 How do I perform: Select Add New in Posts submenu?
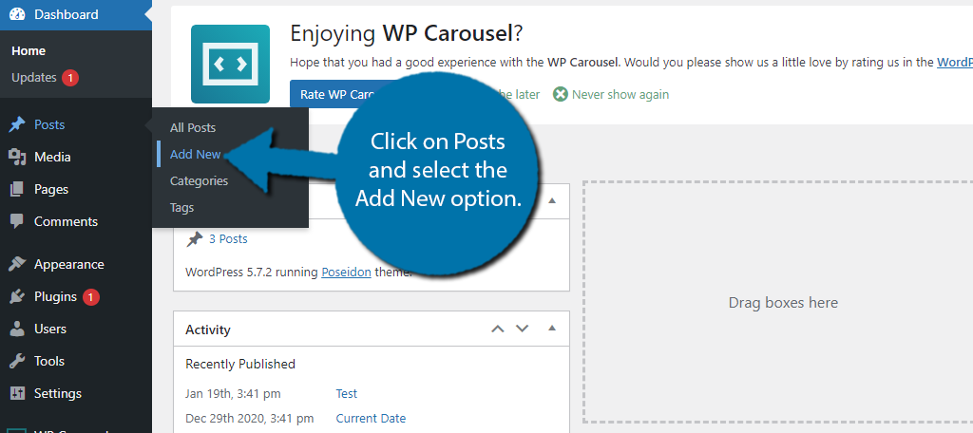pos(195,154)
